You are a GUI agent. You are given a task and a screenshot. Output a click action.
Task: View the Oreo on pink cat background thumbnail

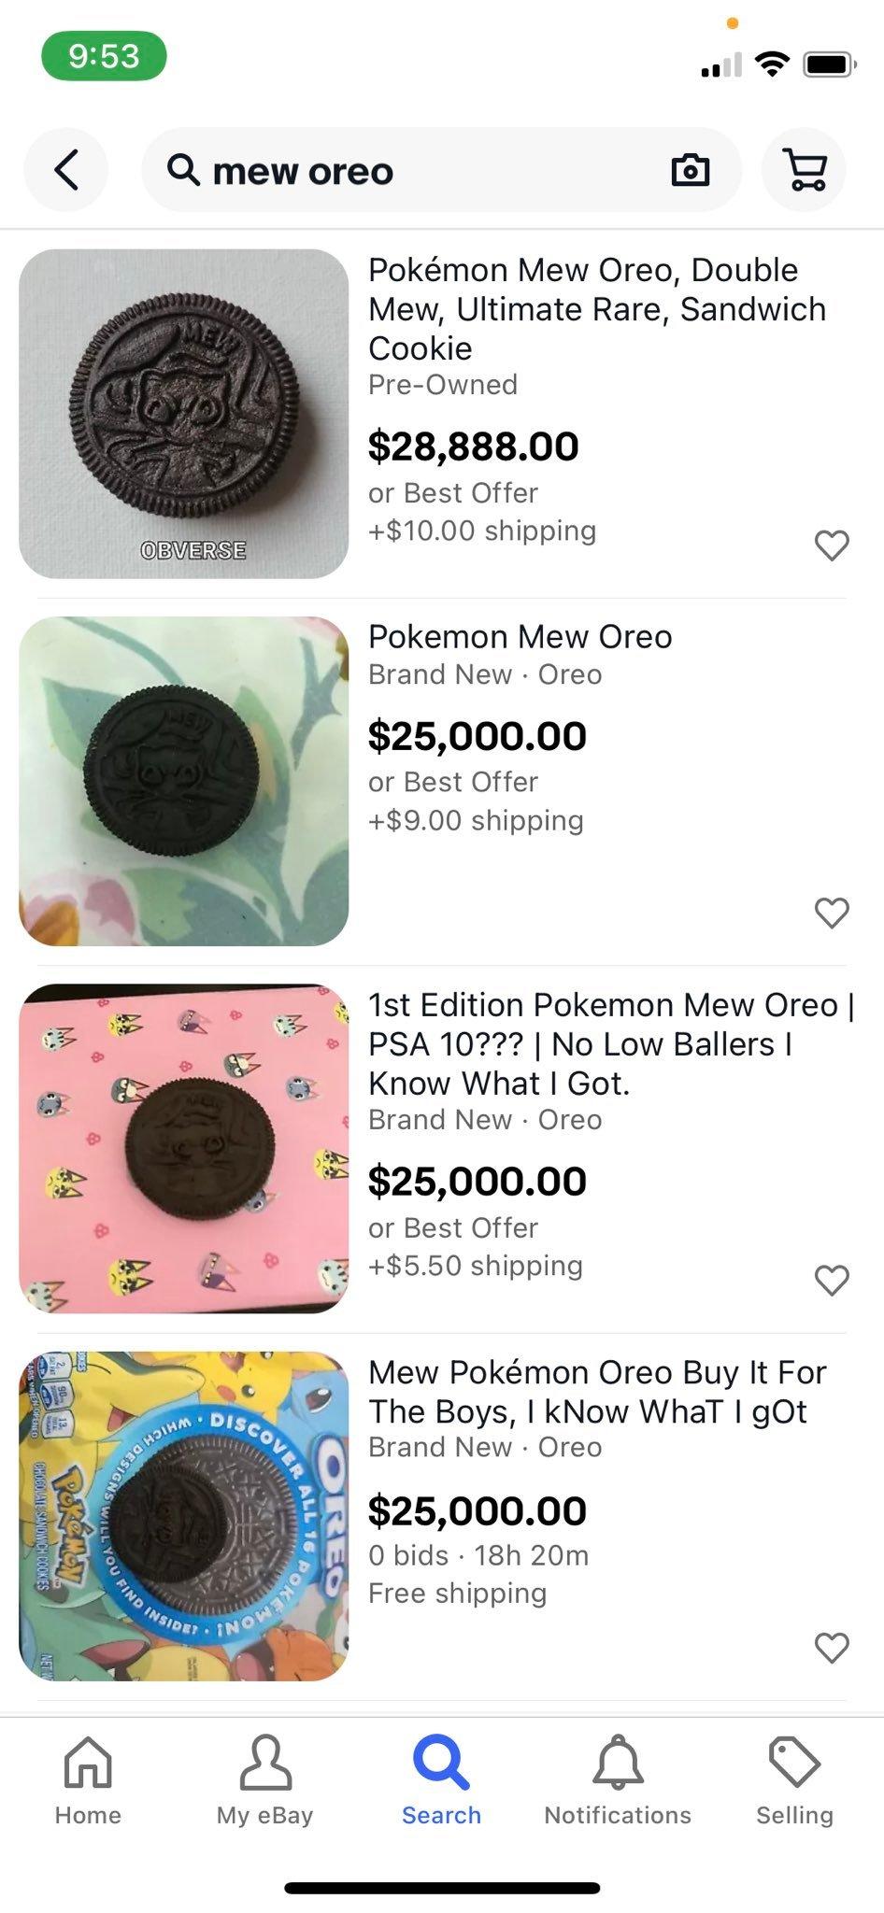pyautogui.click(x=183, y=1148)
